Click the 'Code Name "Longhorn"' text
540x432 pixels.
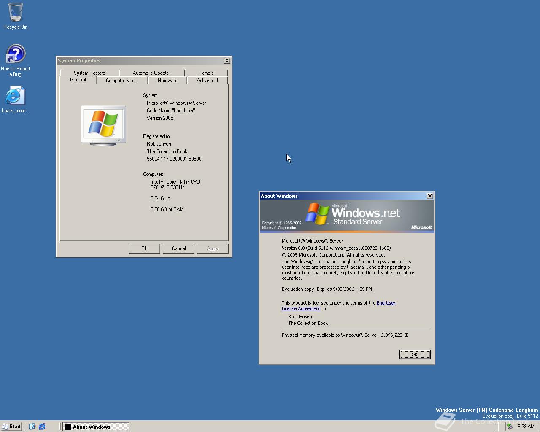pyautogui.click(x=171, y=111)
